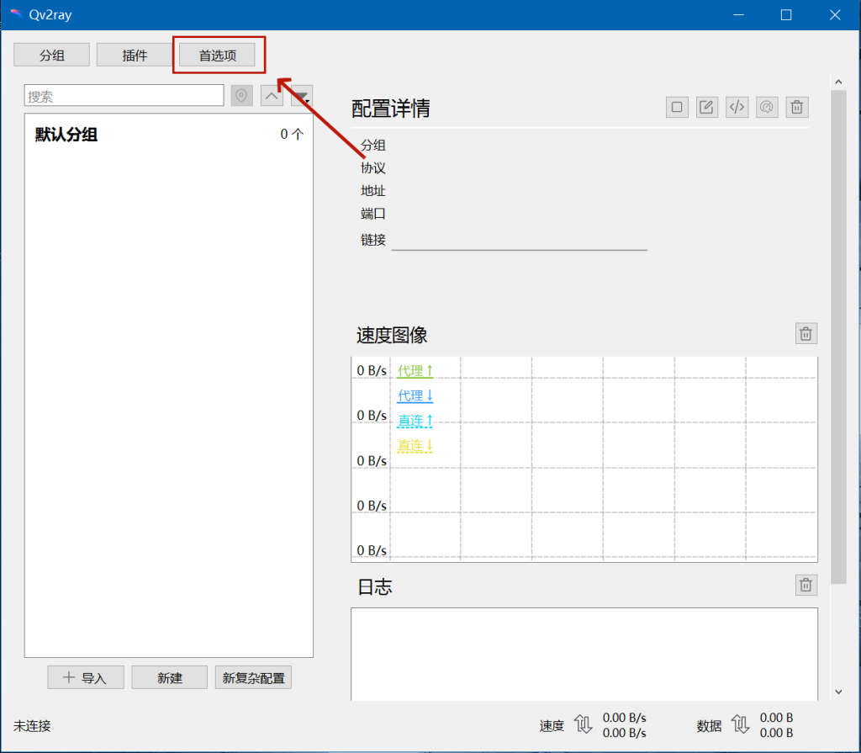The height and width of the screenshot is (753, 861).
Task: Click the 代理↓ blue legend entry
Action: point(415,395)
